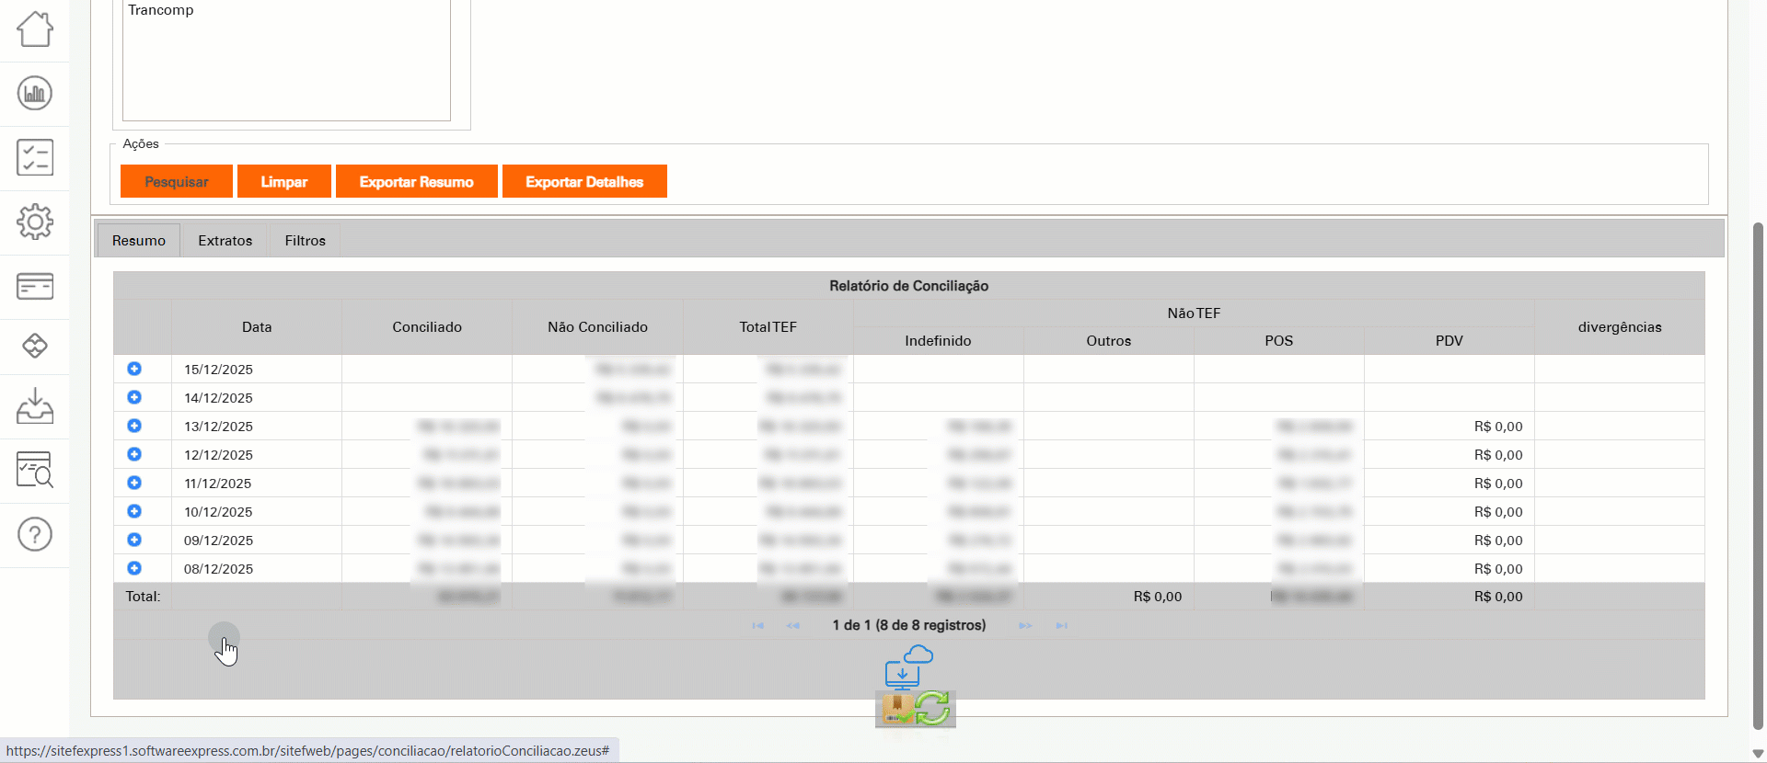This screenshot has height=763, width=1767.
Task: Expand the 13/12/2025 row
Action: pos(134,426)
